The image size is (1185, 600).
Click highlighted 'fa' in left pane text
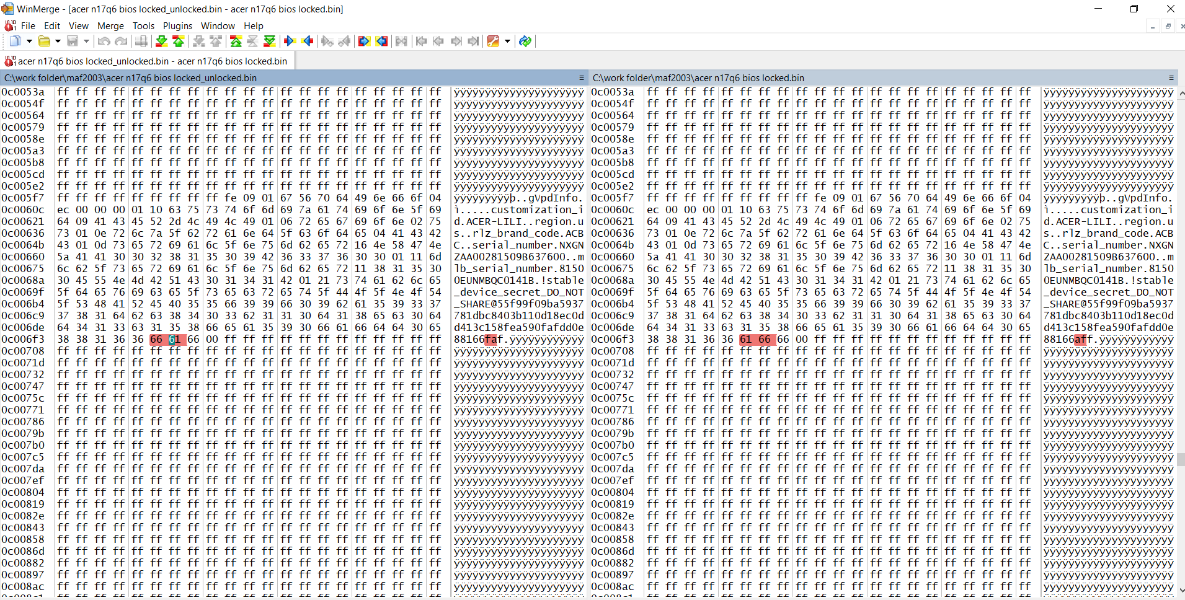[491, 340]
